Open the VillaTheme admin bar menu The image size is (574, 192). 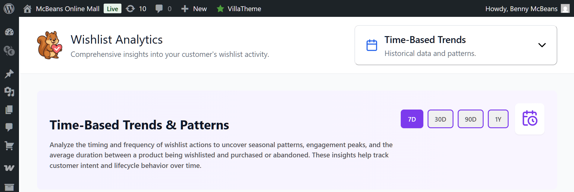coord(239,9)
